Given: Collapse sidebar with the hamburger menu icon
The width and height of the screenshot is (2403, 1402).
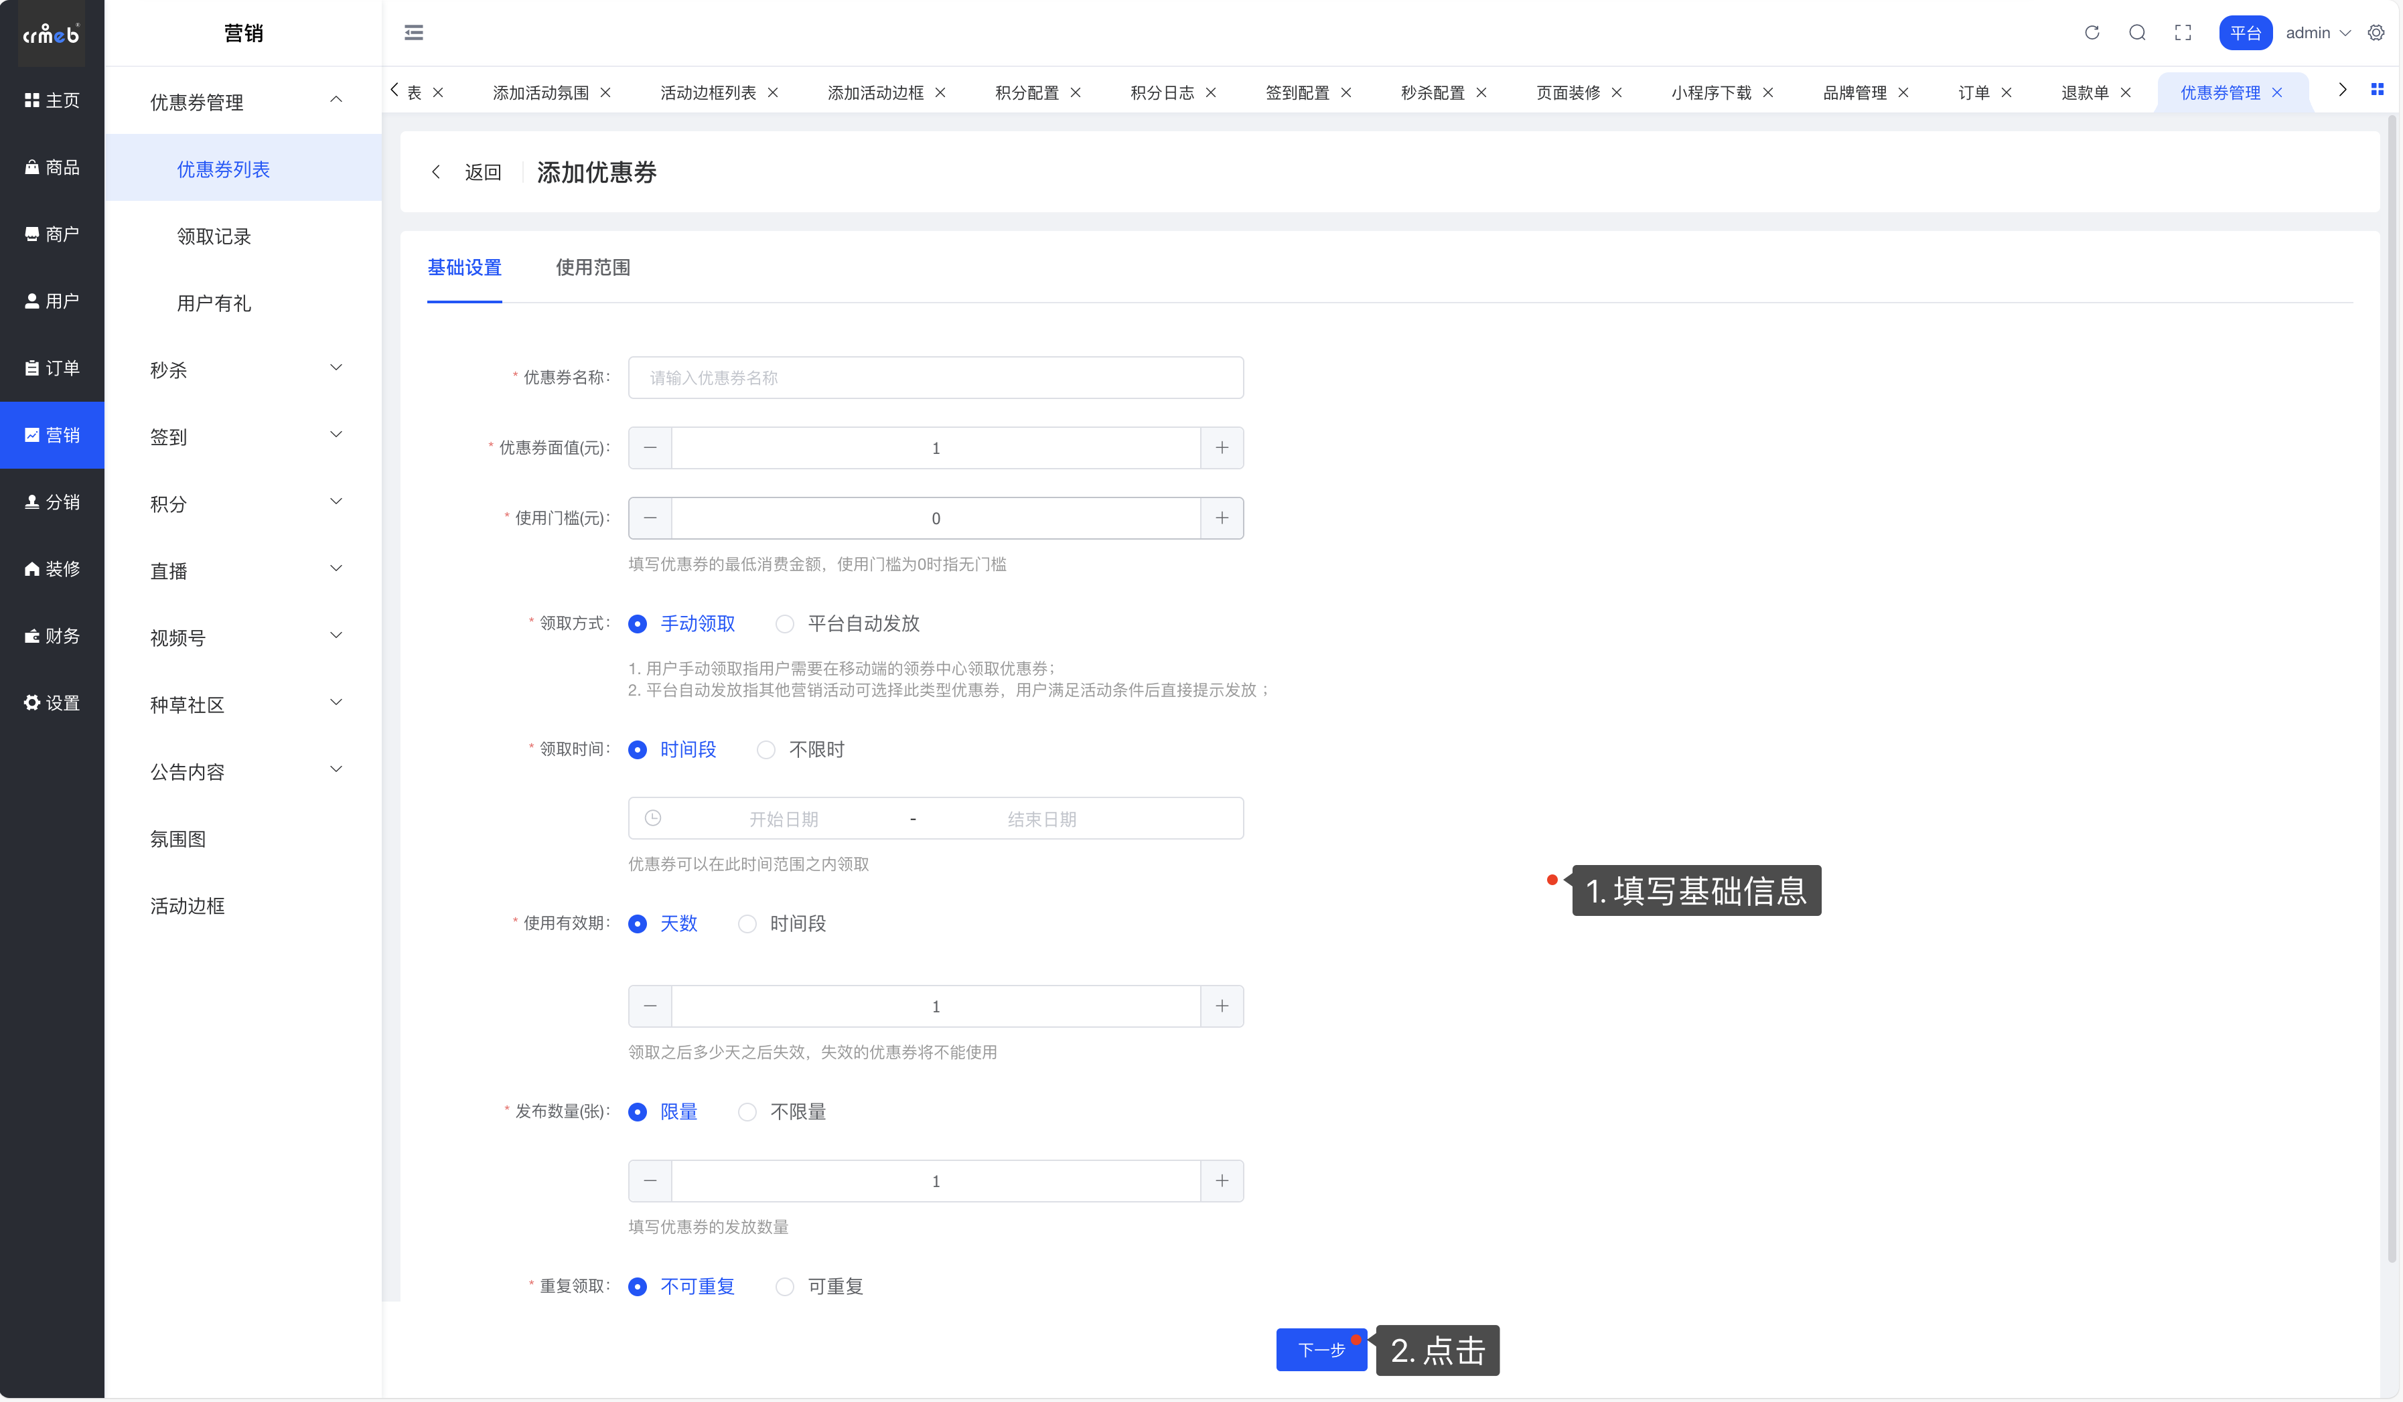Looking at the screenshot, I should point(414,32).
